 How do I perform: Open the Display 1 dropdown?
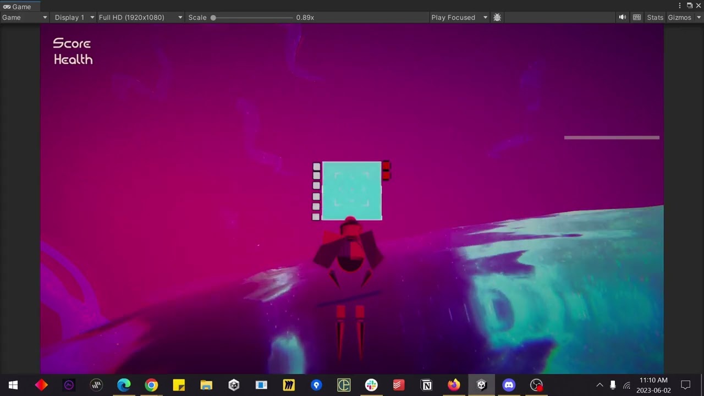73,17
